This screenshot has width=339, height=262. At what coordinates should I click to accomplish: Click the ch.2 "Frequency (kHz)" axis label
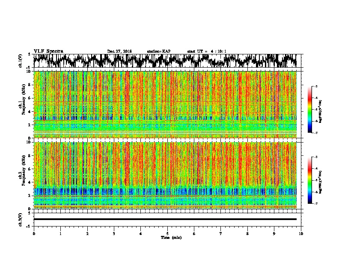tap(24, 170)
